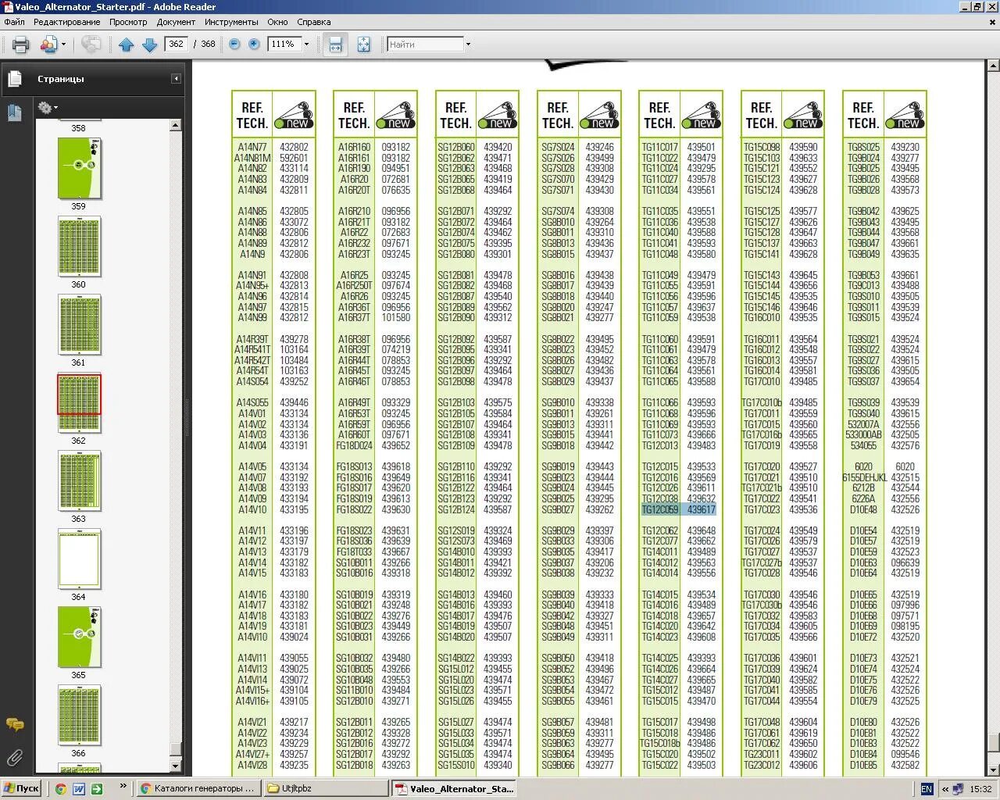This screenshot has width=1000, height=800.
Task: Open the Файл menu
Action: (x=14, y=22)
